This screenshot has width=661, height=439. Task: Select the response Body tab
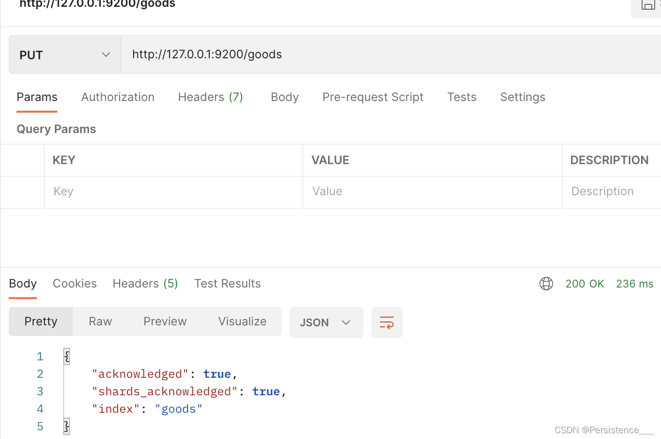(23, 284)
